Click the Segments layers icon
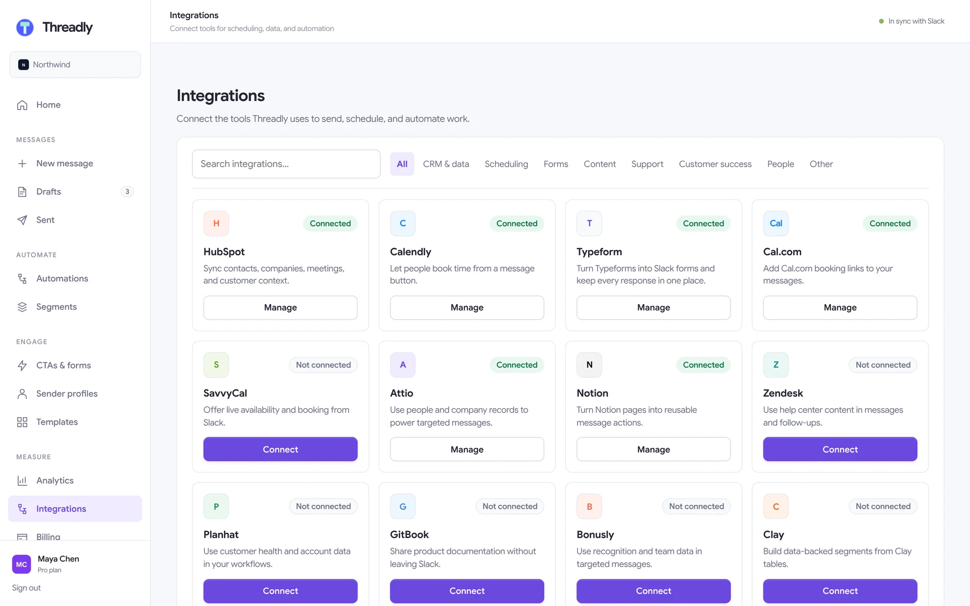Image resolution: width=970 pixels, height=606 pixels. (x=22, y=307)
